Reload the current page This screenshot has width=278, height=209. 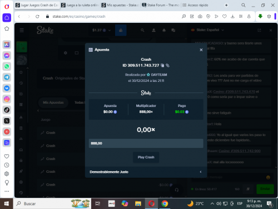pyautogui.click(x=37, y=17)
